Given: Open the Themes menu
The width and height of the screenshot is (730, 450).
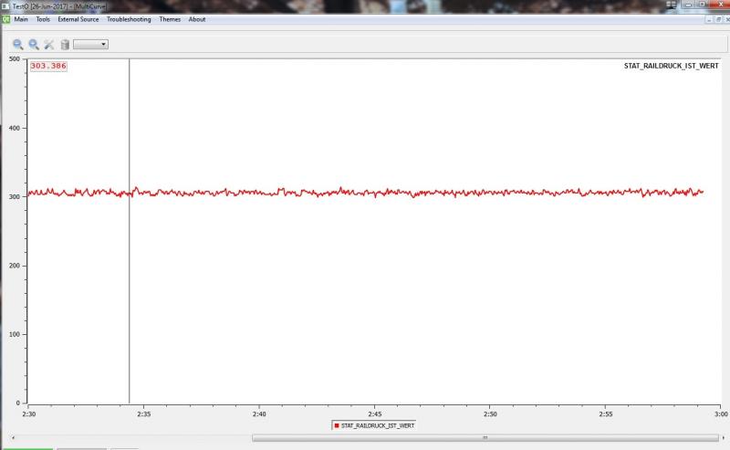Looking at the screenshot, I should click(x=170, y=19).
